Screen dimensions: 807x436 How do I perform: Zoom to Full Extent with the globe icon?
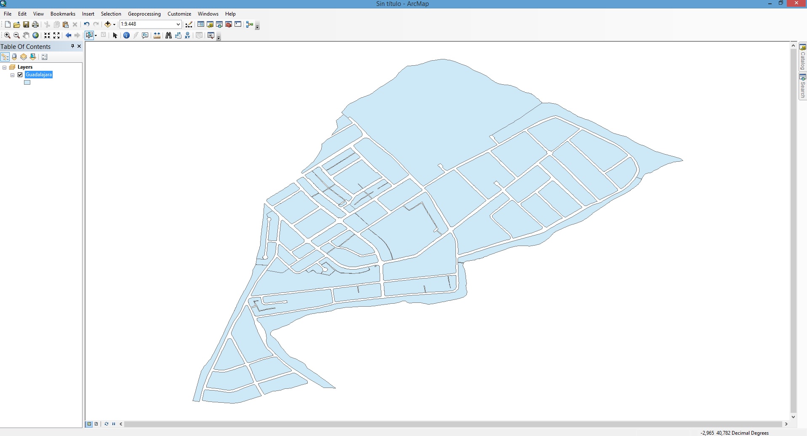point(35,35)
